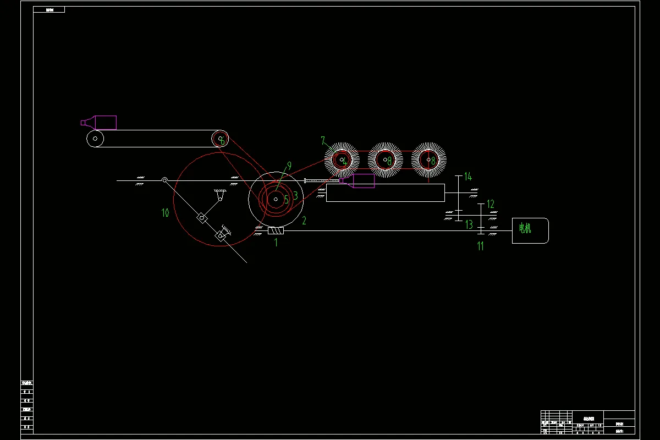Click the 电机 motor label
This screenshot has height=440, width=660.
[x=525, y=228]
